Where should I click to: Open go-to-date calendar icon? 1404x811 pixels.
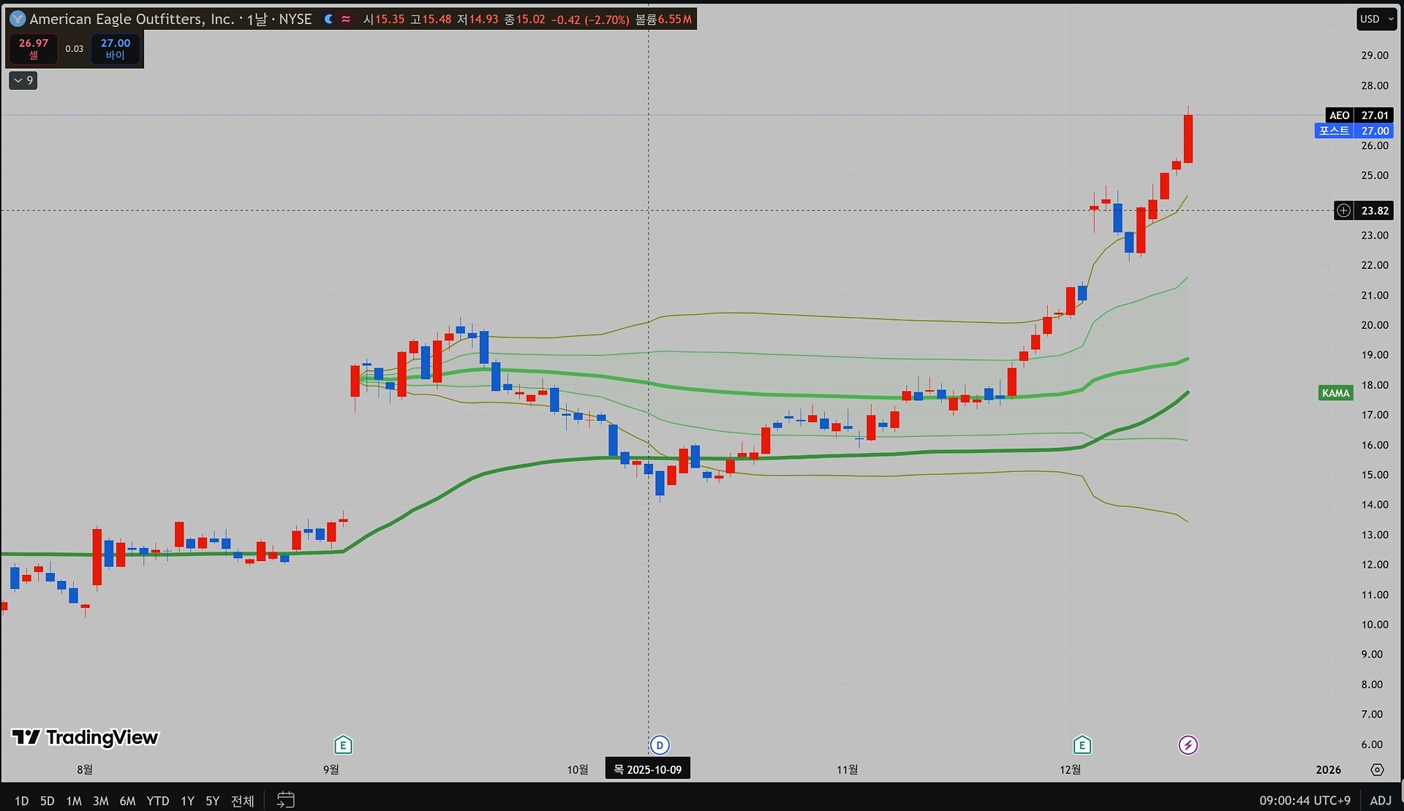coord(286,800)
